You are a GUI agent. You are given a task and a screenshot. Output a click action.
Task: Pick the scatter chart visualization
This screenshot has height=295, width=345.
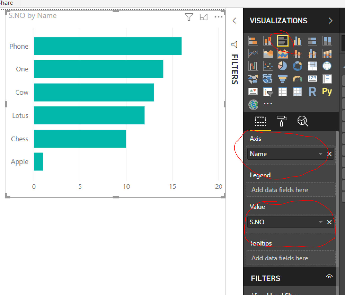268,66
